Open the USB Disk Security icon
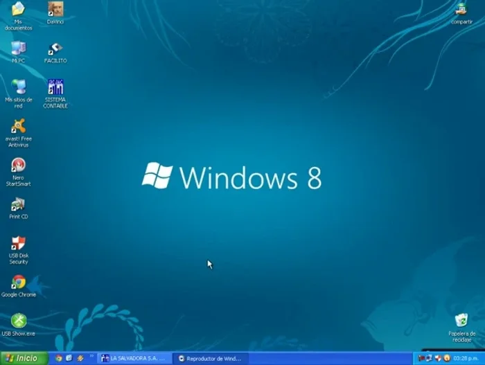Image resolution: width=485 pixels, height=365 pixels. [18, 243]
